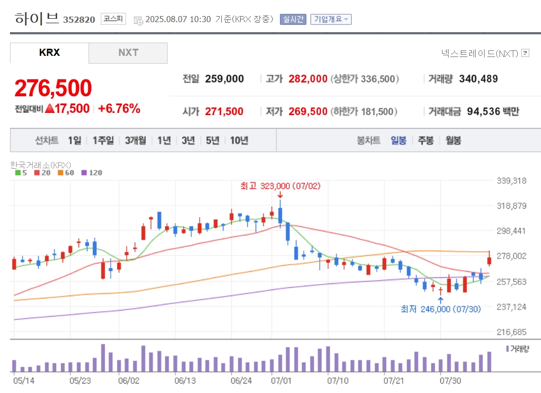Screen dimensions: 541x393
Task: Click the orange 60-day moving average swatch
Action: tap(60, 173)
